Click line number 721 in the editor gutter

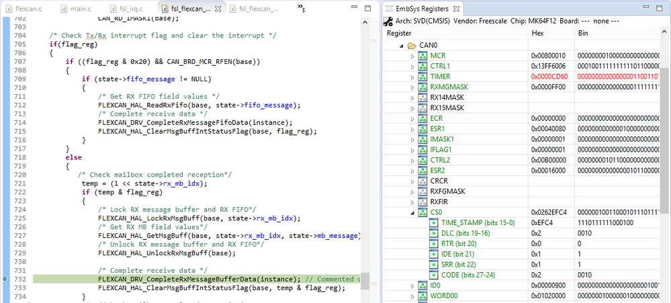20,183
